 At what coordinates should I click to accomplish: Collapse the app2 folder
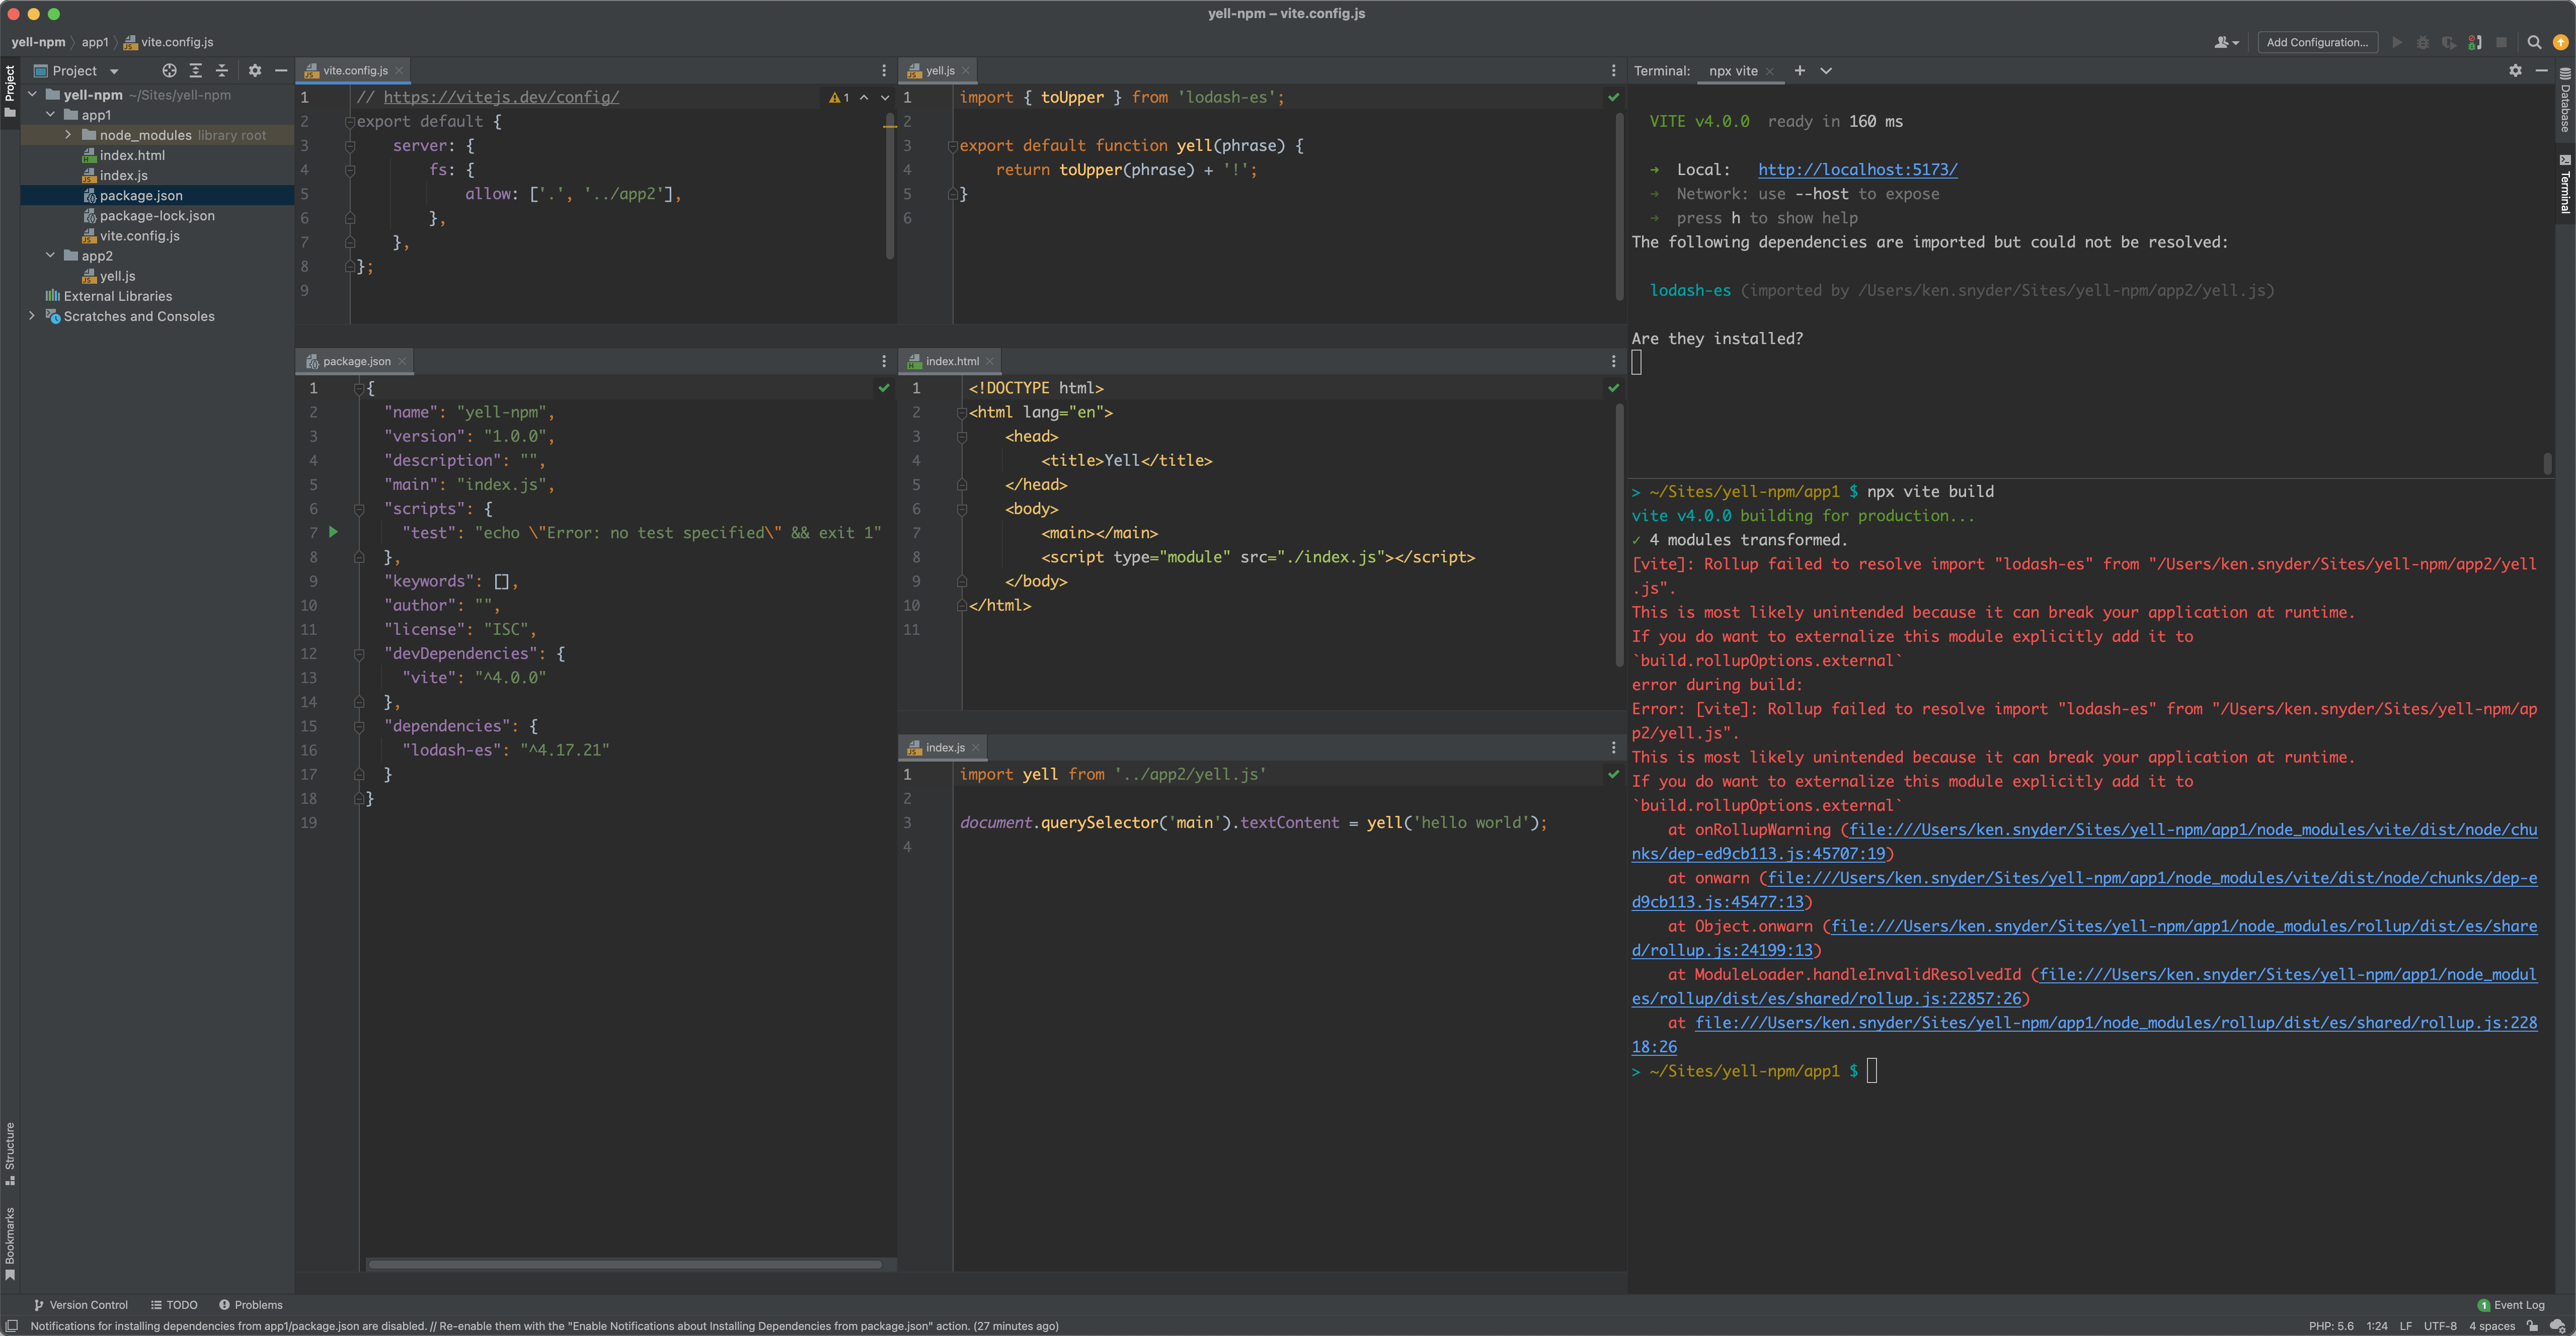(x=50, y=256)
